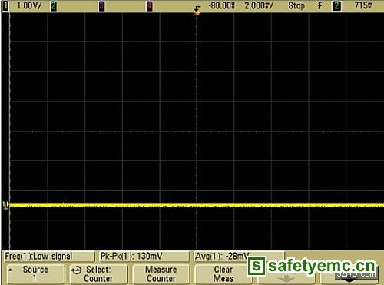The width and height of the screenshot is (384, 285).
Task: Click the trigger source 2 indicator
Action: [x=336, y=6]
